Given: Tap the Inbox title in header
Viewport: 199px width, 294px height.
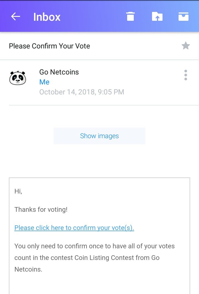Looking at the screenshot, I should [47, 17].
